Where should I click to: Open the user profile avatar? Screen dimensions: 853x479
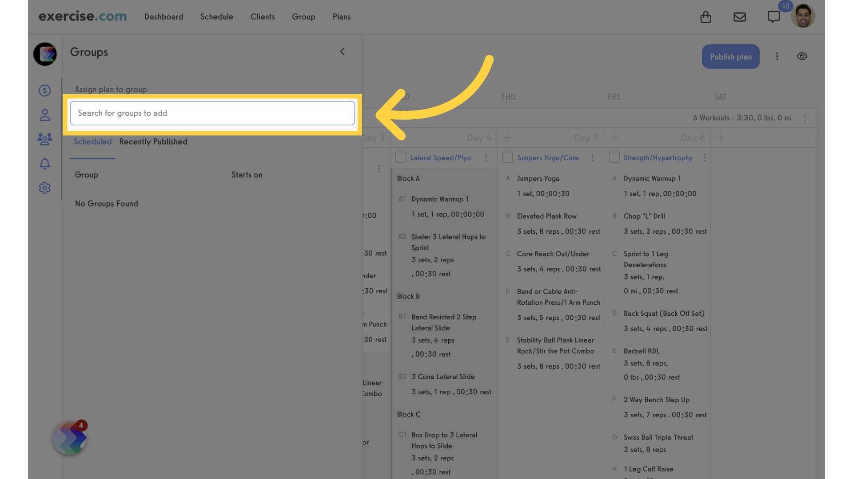click(x=803, y=16)
